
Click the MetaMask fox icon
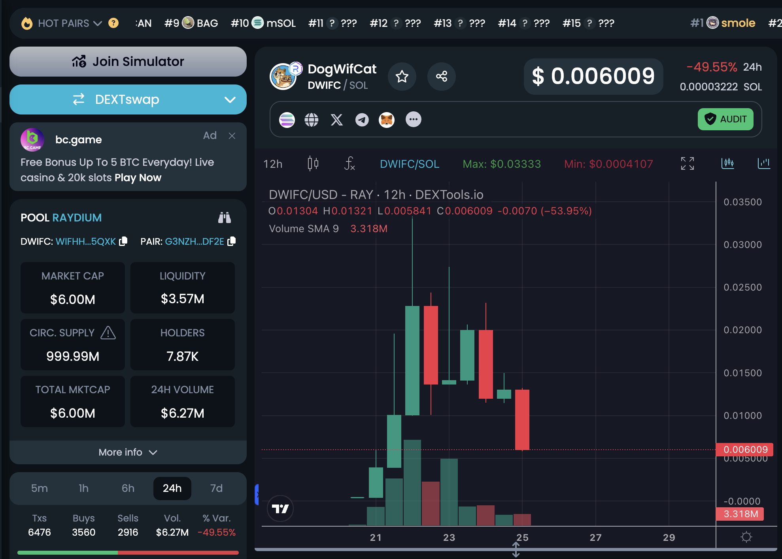pyautogui.click(x=386, y=120)
